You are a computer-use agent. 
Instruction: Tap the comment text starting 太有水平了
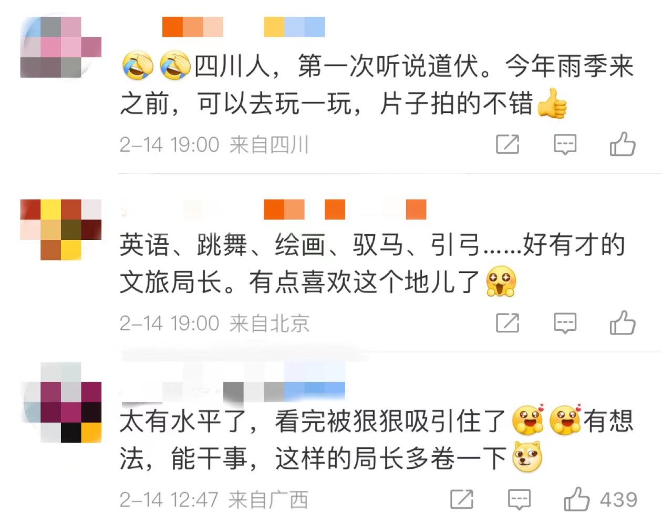click(x=377, y=439)
